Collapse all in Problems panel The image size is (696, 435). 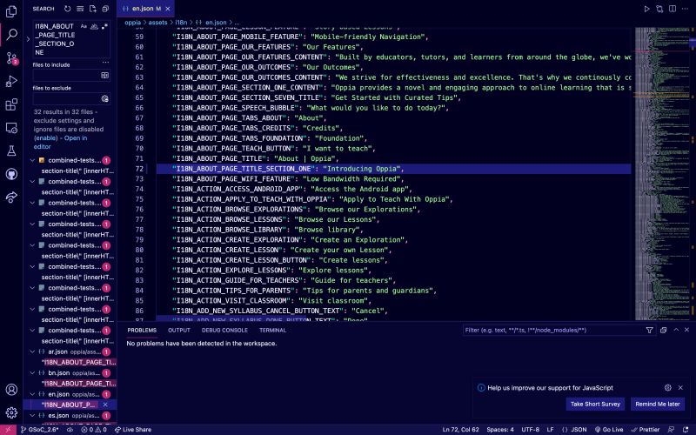pos(664,331)
